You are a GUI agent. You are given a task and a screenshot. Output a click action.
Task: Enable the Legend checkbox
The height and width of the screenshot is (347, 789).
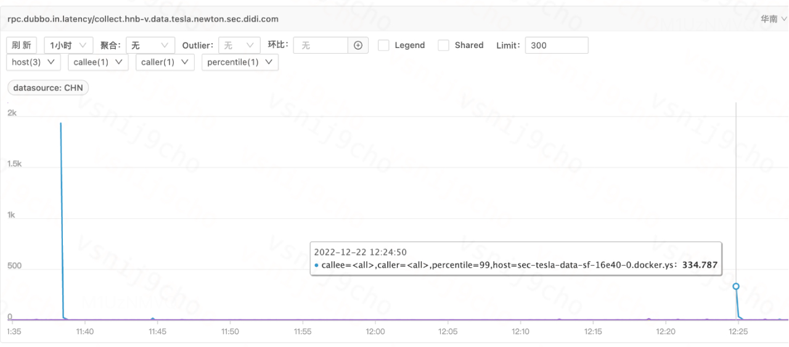[x=383, y=46]
